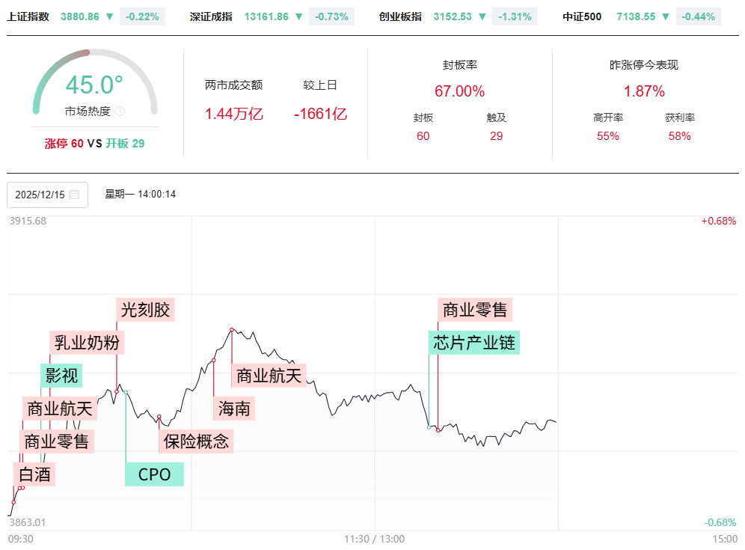This screenshot has height=550, width=745.
Task: Select the 光刻胶 sector tag on chart
Action: point(145,310)
